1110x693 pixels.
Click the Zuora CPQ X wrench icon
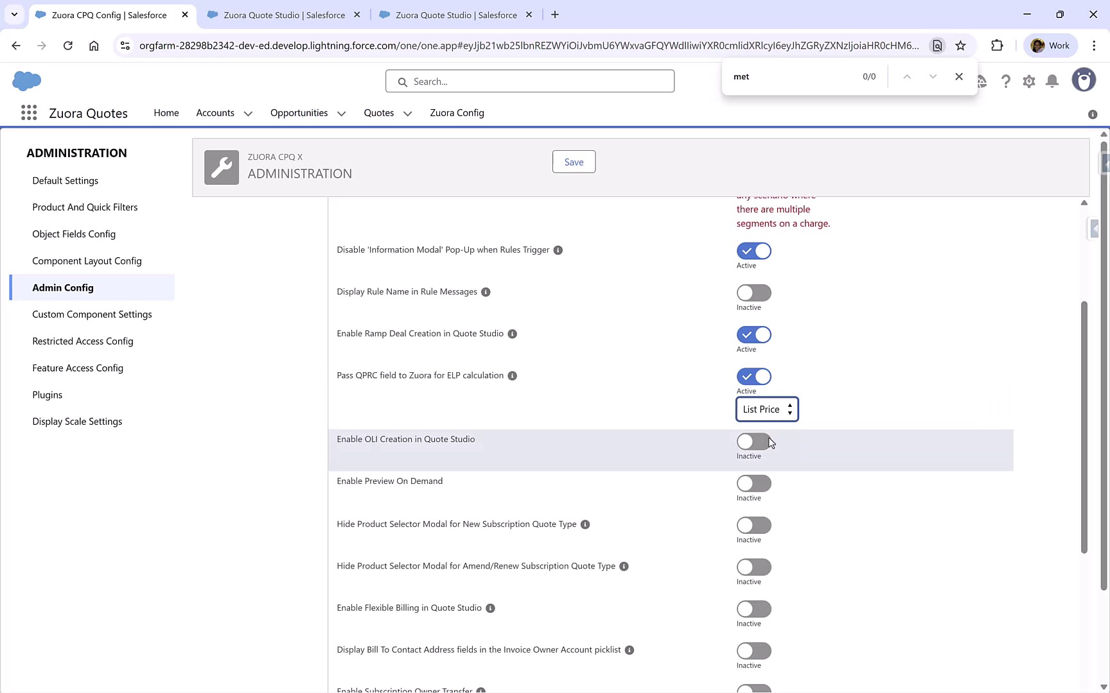pyautogui.click(x=221, y=167)
